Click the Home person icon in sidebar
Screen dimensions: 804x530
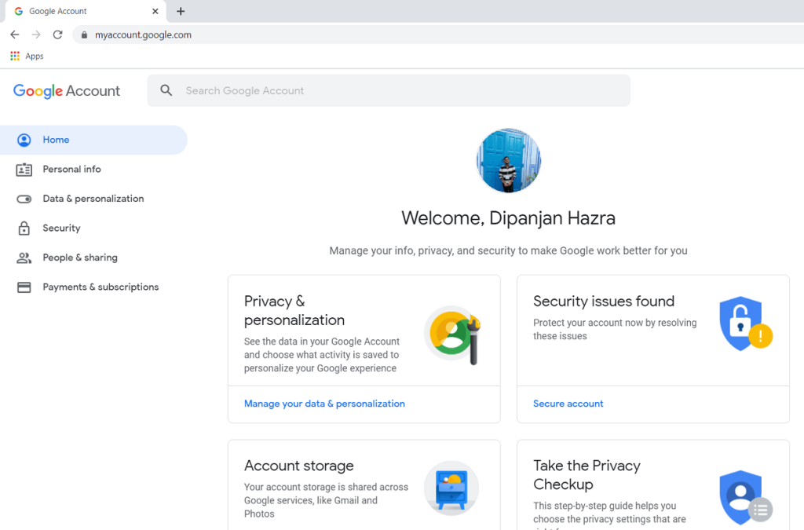point(24,140)
